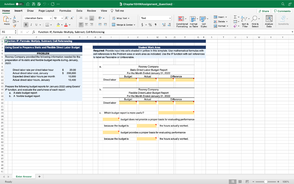Viewport: 294px width, 184px height.
Task: Click the AutoSum sigma icon
Action: pyautogui.click(x=235, y=17)
